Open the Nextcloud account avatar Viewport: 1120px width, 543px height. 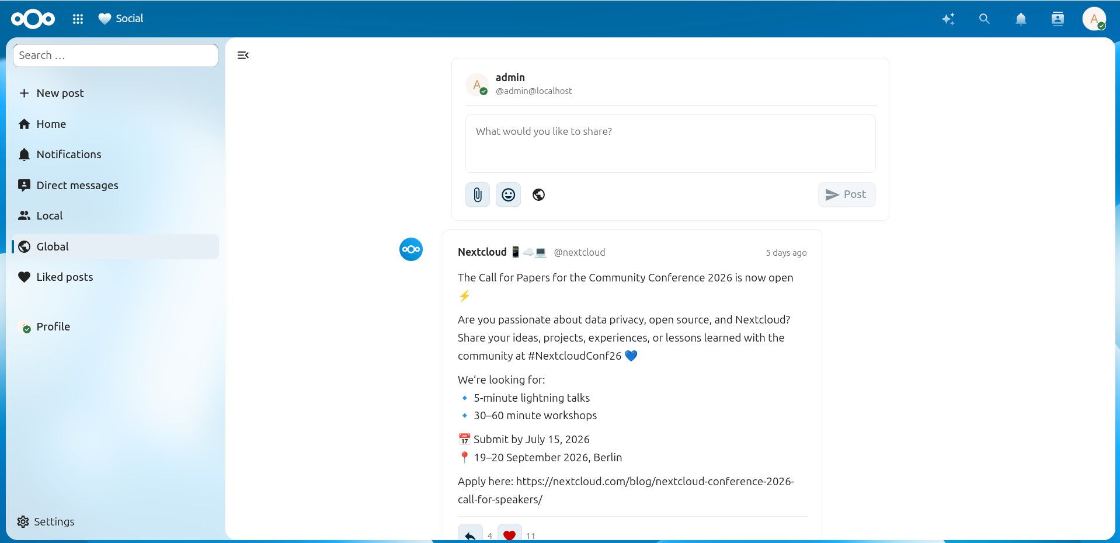click(411, 249)
